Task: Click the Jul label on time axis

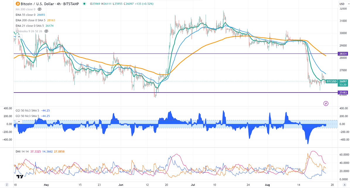Action: [x=193, y=185]
